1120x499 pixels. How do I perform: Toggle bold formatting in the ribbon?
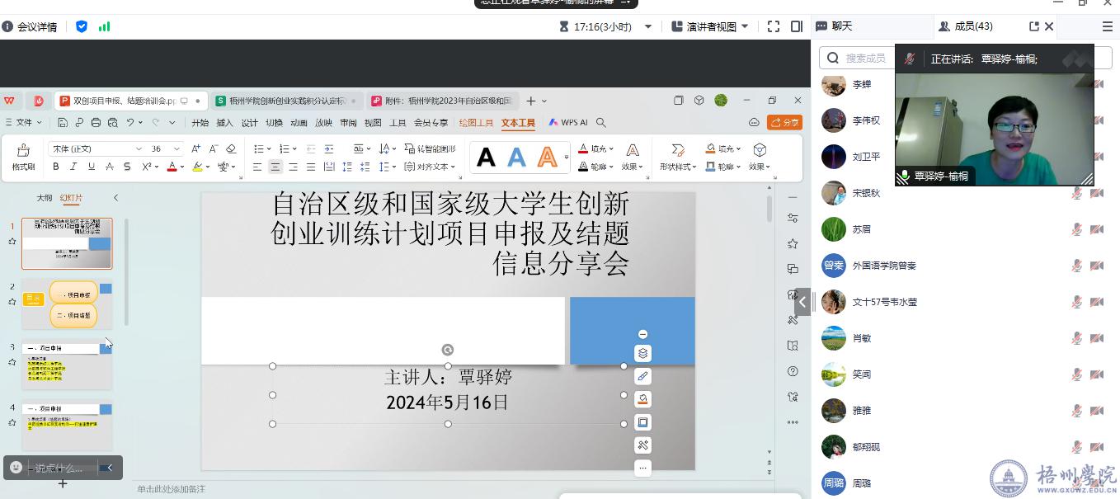[56, 167]
